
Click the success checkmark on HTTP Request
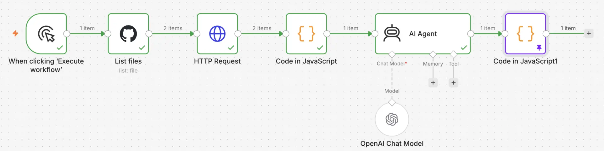click(x=231, y=48)
